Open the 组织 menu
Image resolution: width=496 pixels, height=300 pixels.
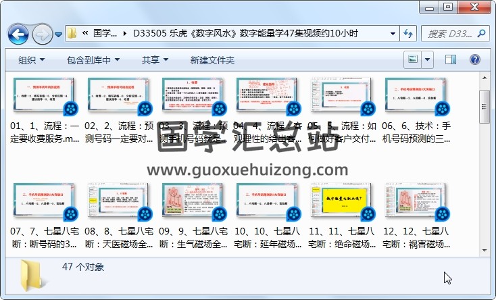click(x=31, y=60)
